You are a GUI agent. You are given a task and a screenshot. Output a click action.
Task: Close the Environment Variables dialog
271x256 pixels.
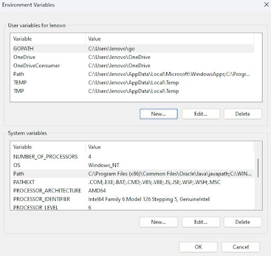(266, 5)
